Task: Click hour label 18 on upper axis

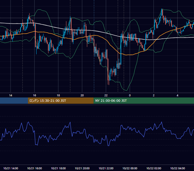Action: (58, 95)
